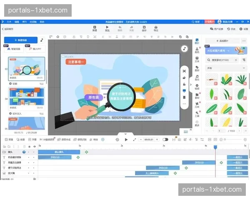
Task: Open the 文本 (Text) sidebar panel
Action: tap(197, 60)
